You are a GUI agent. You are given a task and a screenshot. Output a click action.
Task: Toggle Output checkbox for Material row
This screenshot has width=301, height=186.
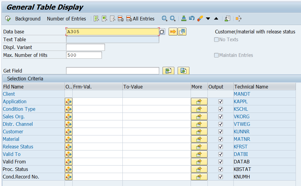[x=220, y=139]
